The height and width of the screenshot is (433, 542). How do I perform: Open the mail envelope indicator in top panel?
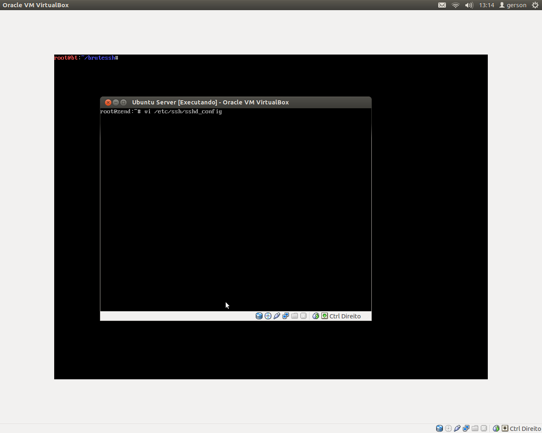pyautogui.click(x=442, y=5)
